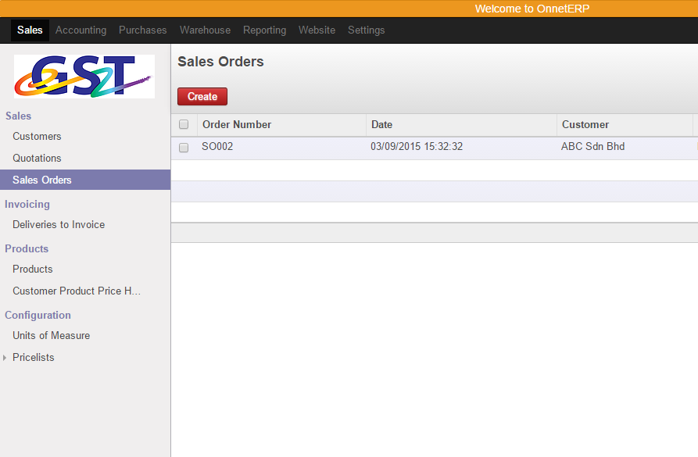The image size is (698, 457).
Task: Toggle the select-all orders checkbox
Action: coord(184,124)
